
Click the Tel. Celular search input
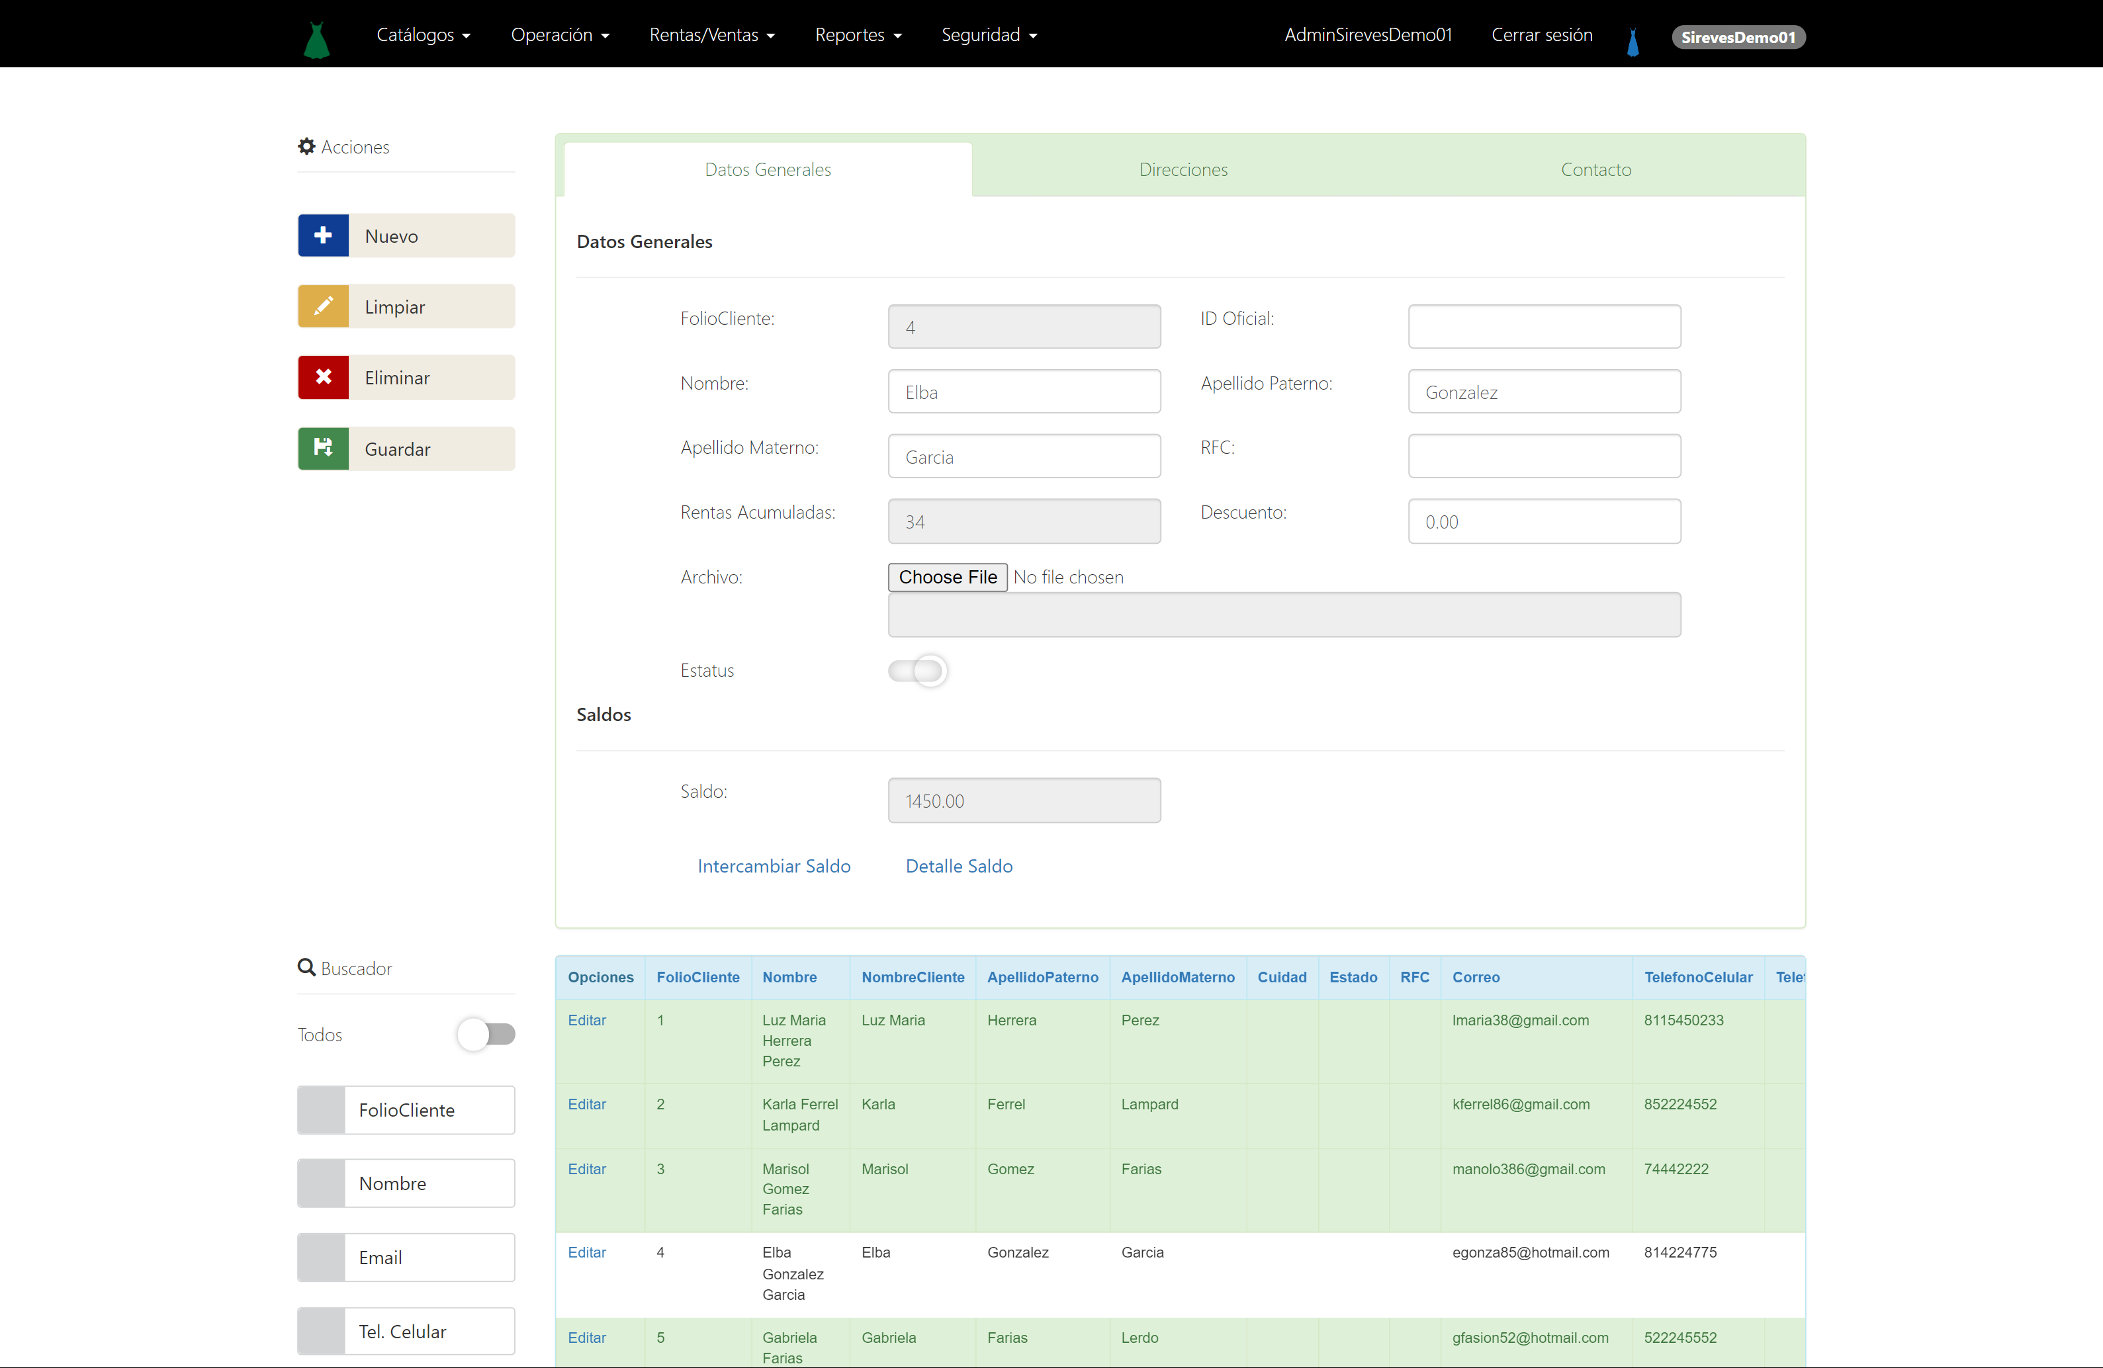tap(429, 1331)
